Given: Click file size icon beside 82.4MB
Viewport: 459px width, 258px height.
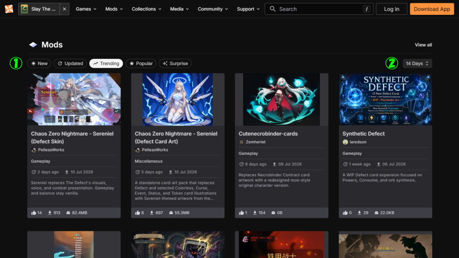Looking at the screenshot, I should point(68,213).
